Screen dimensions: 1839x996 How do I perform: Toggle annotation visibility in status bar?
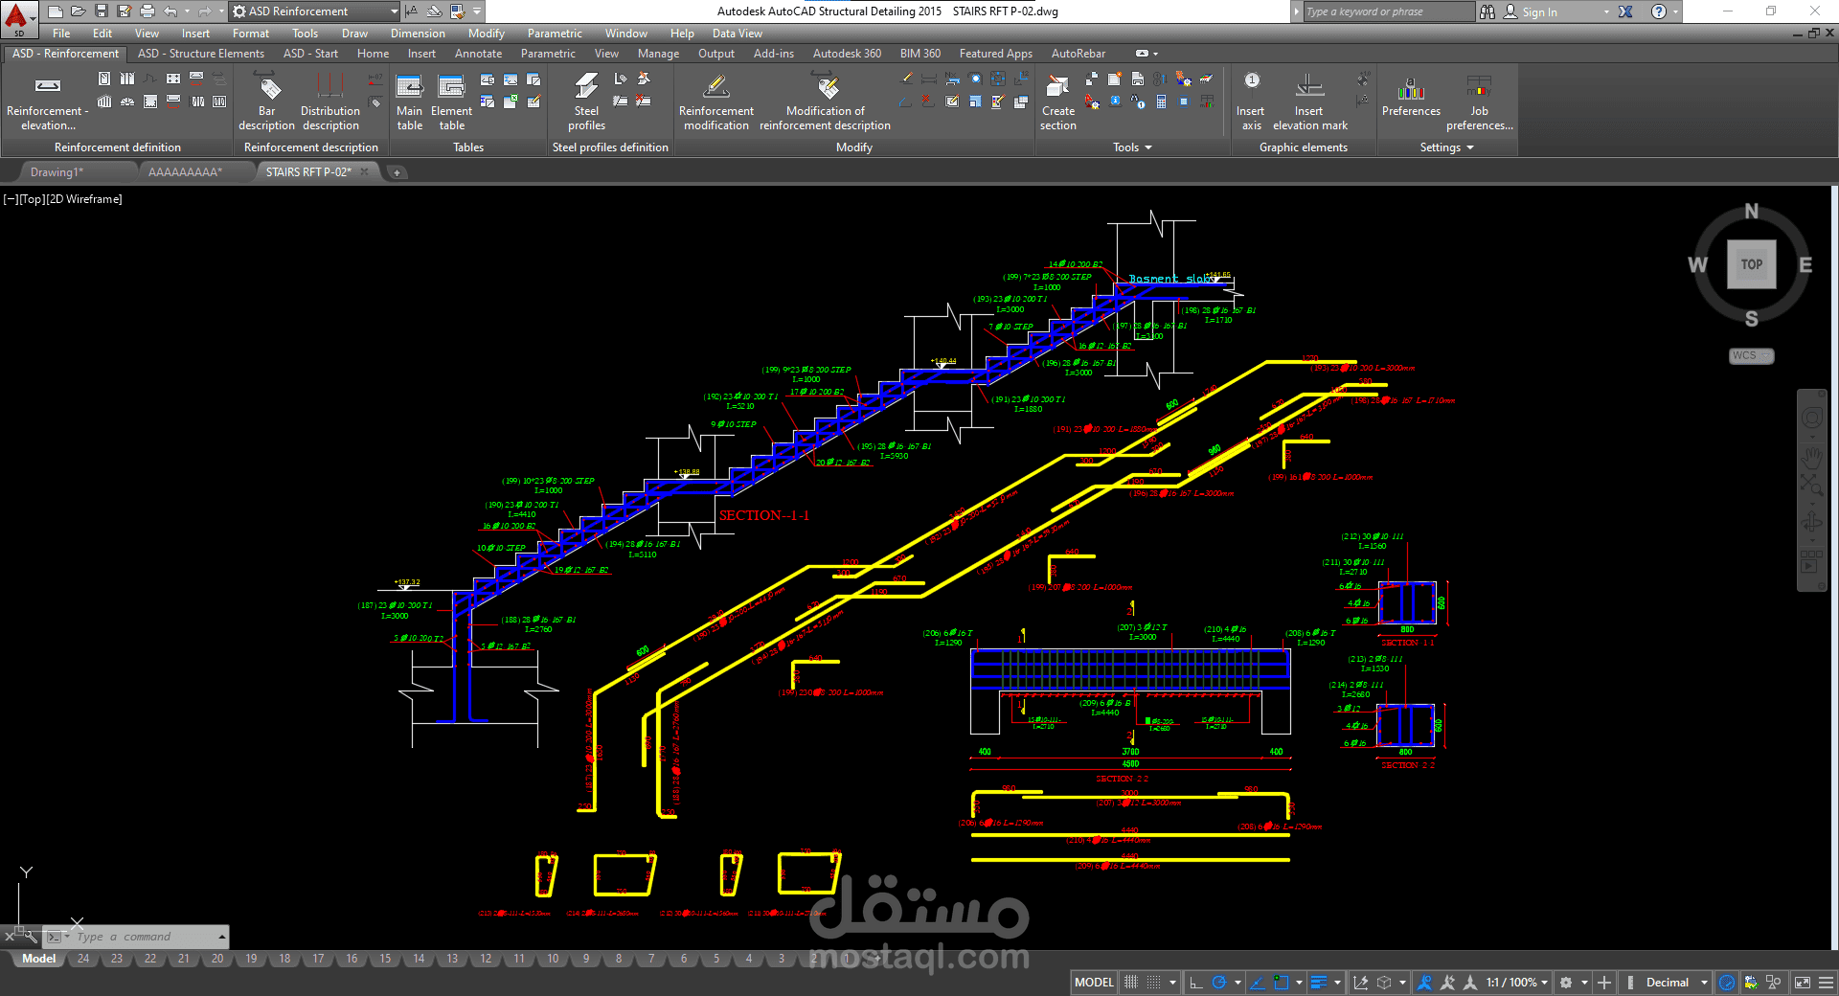[x=1424, y=983]
